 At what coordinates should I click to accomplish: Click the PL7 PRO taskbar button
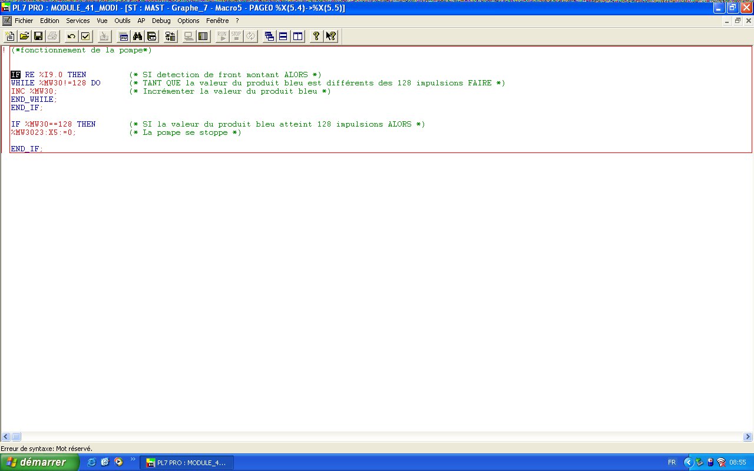point(187,463)
